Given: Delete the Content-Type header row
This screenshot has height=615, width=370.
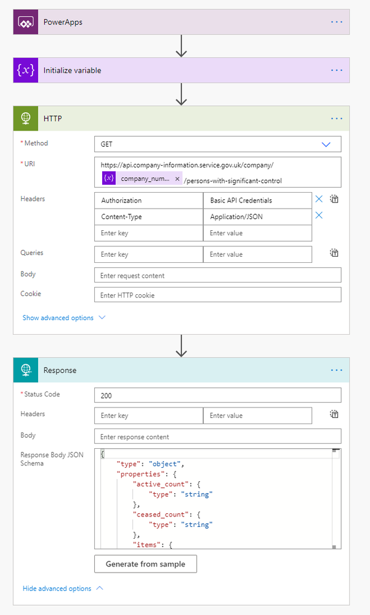Looking at the screenshot, I should click(x=319, y=215).
